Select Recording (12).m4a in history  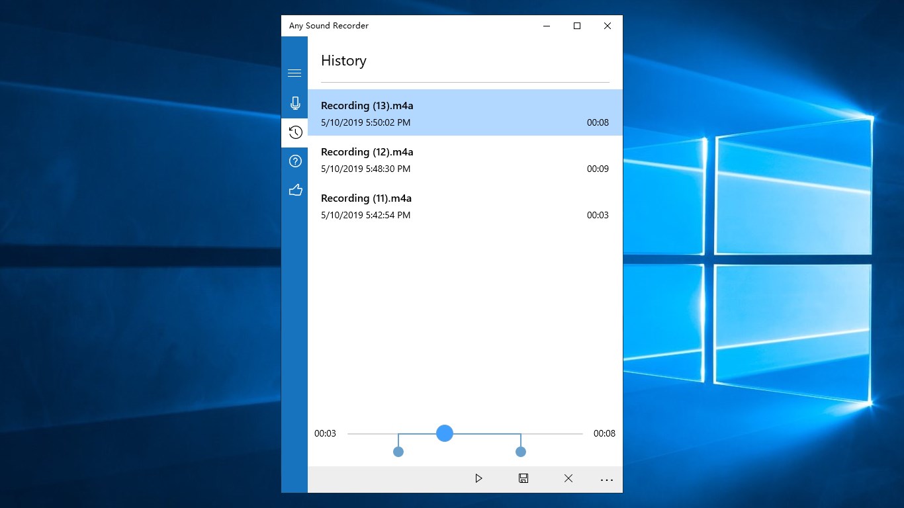[x=465, y=159]
